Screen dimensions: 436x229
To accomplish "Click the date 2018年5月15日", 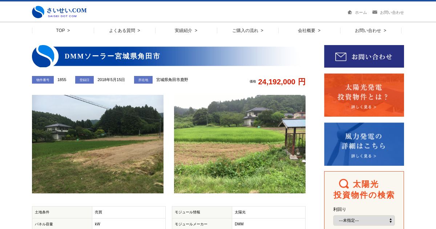I will click(x=111, y=80).
